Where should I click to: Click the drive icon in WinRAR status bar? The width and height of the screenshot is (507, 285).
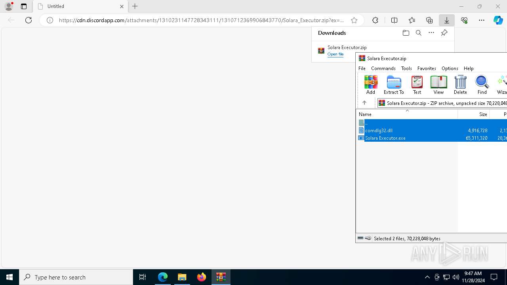(x=360, y=238)
